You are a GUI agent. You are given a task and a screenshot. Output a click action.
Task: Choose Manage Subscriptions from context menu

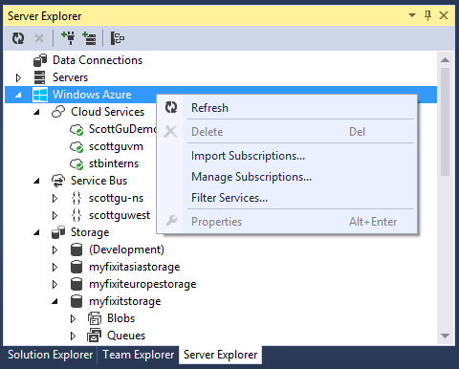[251, 177]
